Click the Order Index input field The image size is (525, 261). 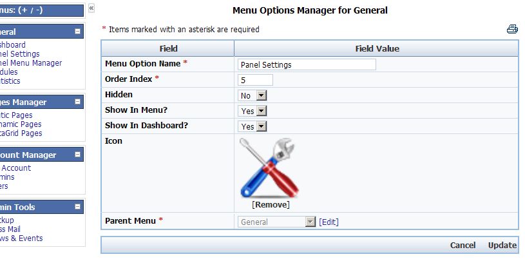(255, 80)
